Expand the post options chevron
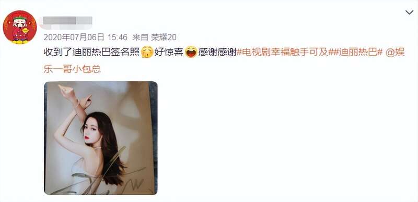 [409, 12]
